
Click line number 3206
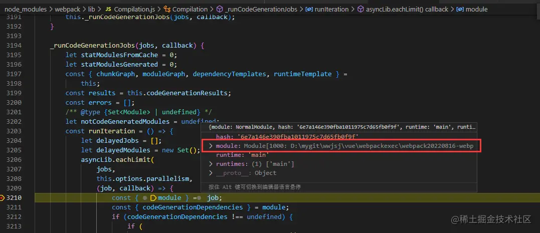(x=14, y=160)
